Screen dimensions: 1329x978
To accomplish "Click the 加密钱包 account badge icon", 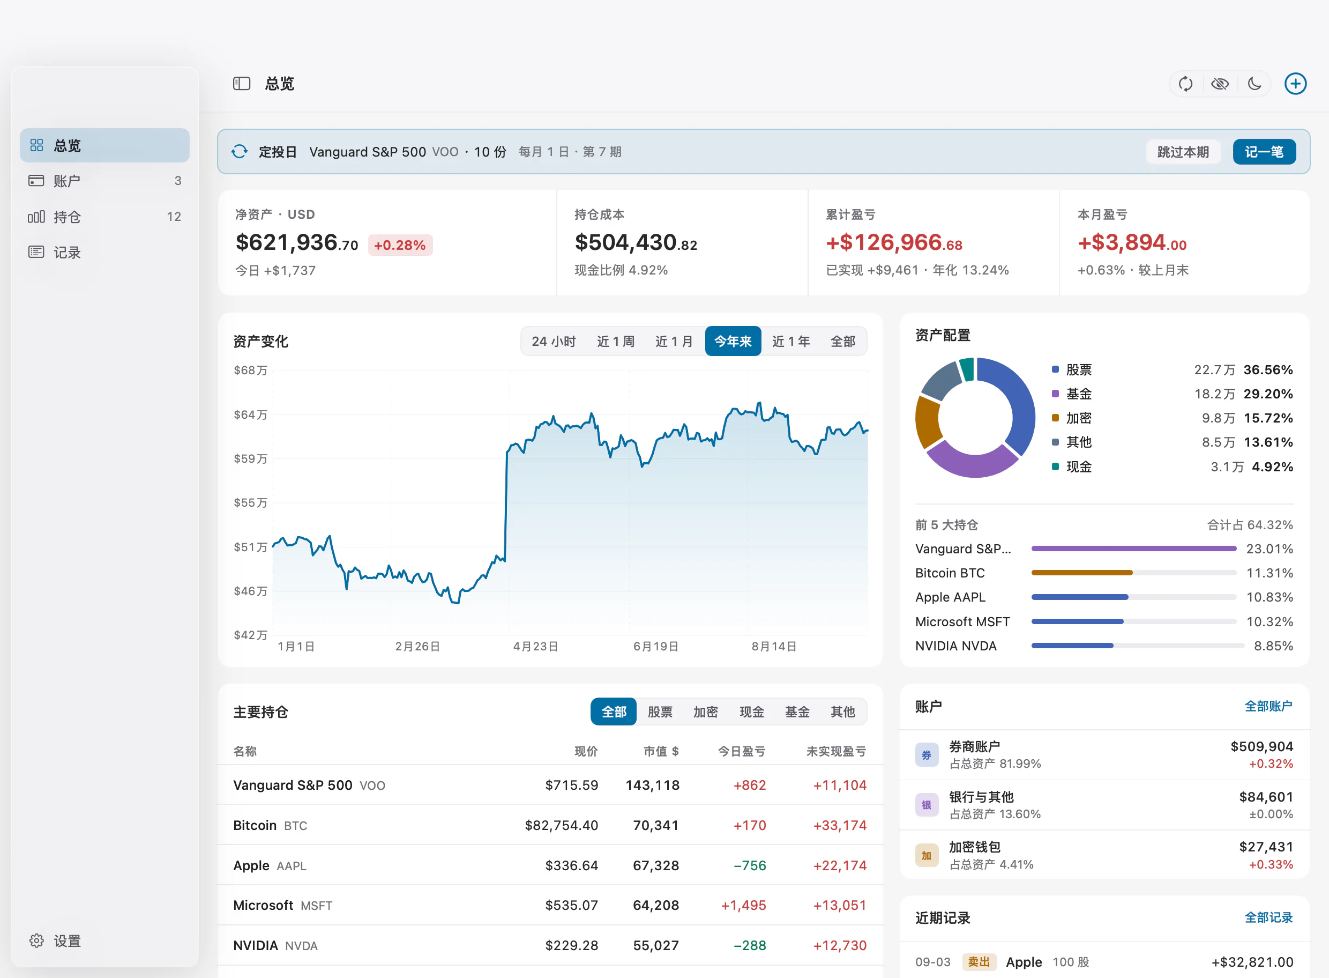I will coord(927,855).
